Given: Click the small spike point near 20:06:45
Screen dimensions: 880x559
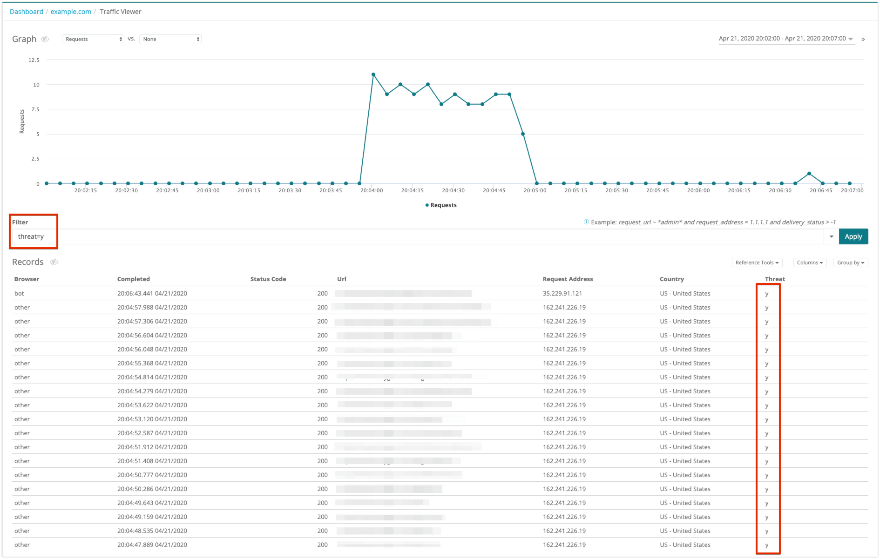Looking at the screenshot, I should pos(809,174).
